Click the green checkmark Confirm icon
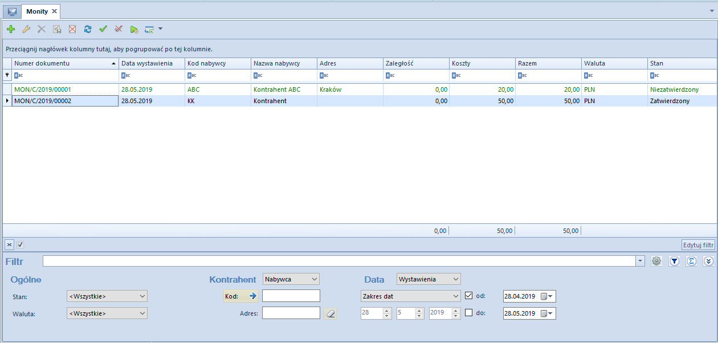 [103, 28]
